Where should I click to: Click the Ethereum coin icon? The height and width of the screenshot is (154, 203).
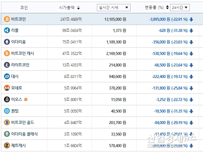(x=7, y=42)
